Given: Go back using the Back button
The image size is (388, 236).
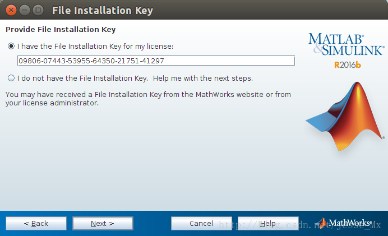Looking at the screenshot, I should point(36,223).
